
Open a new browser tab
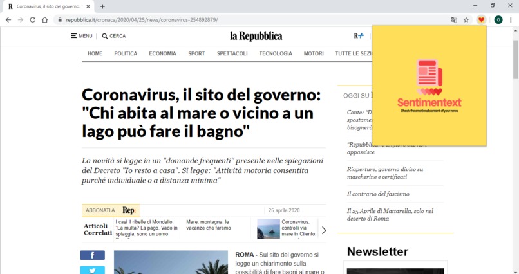coord(102,6)
